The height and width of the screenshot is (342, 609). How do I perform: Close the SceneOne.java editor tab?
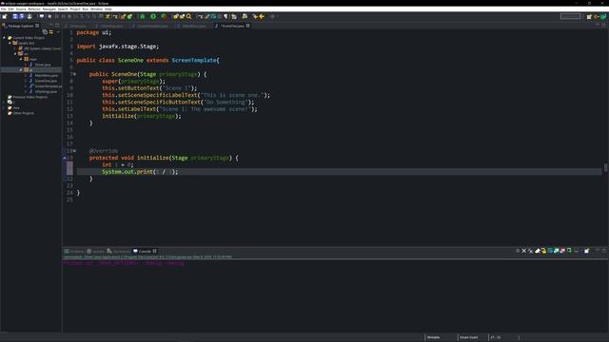(247, 26)
